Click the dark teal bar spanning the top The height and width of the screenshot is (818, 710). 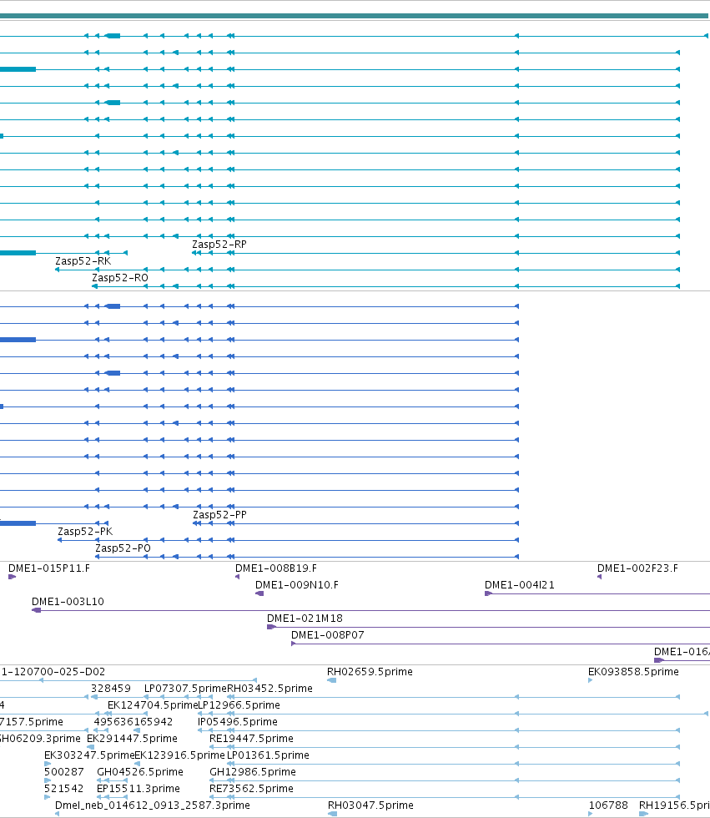click(x=354, y=16)
